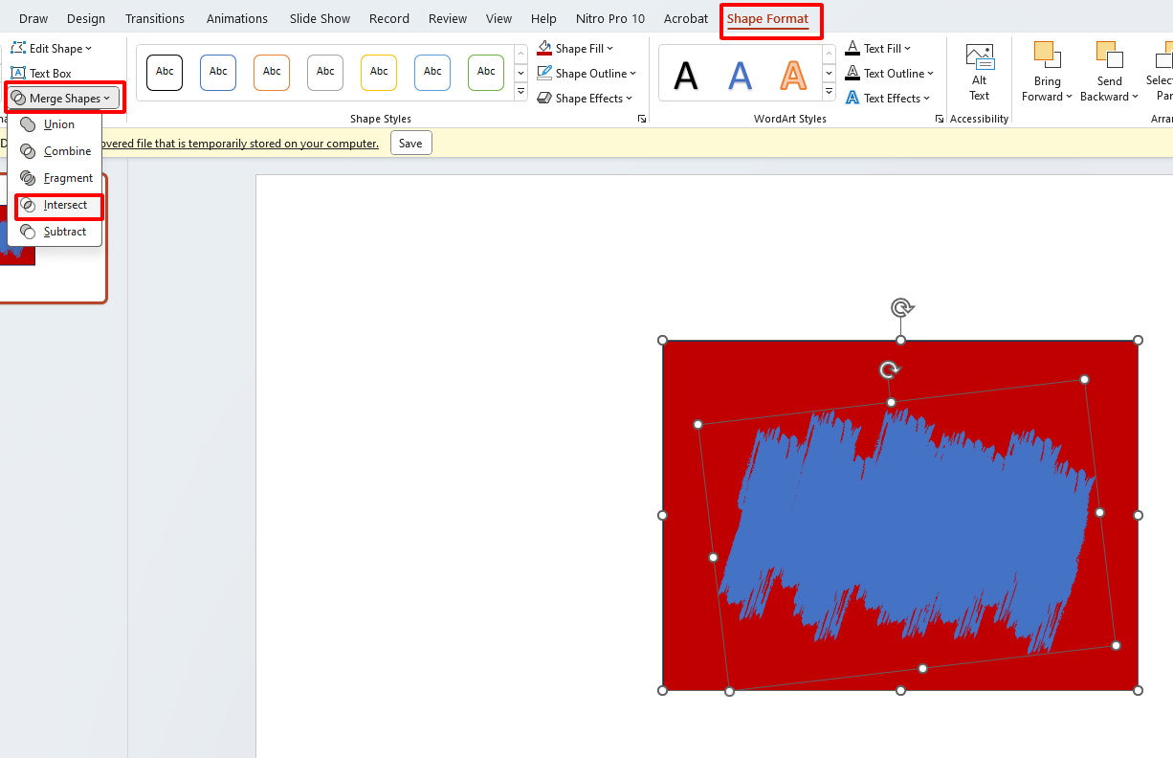Apply the gray outline shape style

click(325, 72)
